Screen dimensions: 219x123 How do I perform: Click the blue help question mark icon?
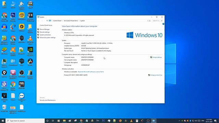(163, 24)
